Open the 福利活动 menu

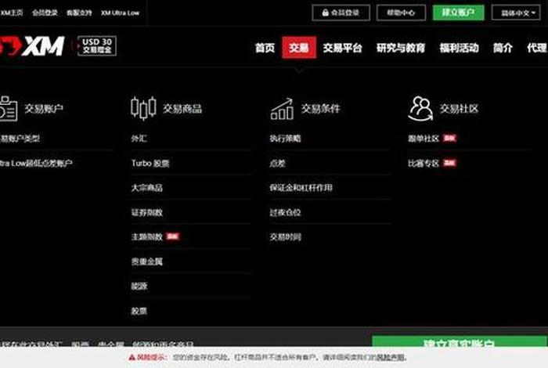click(459, 48)
